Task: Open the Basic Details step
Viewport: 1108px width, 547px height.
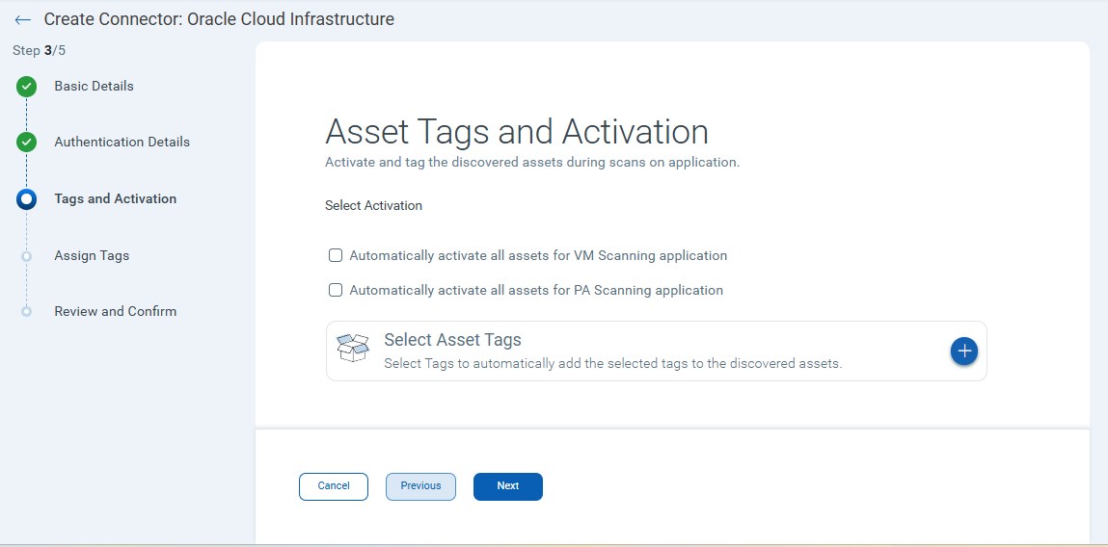Action: point(94,86)
